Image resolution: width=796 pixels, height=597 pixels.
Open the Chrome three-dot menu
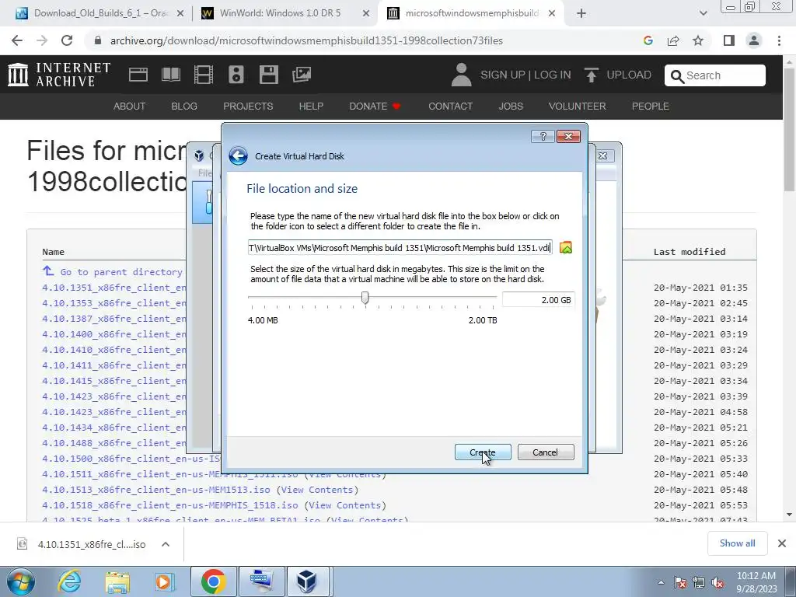(779, 40)
